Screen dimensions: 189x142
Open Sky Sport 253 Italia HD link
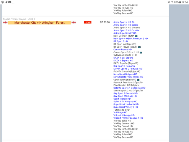pos(125,96)
